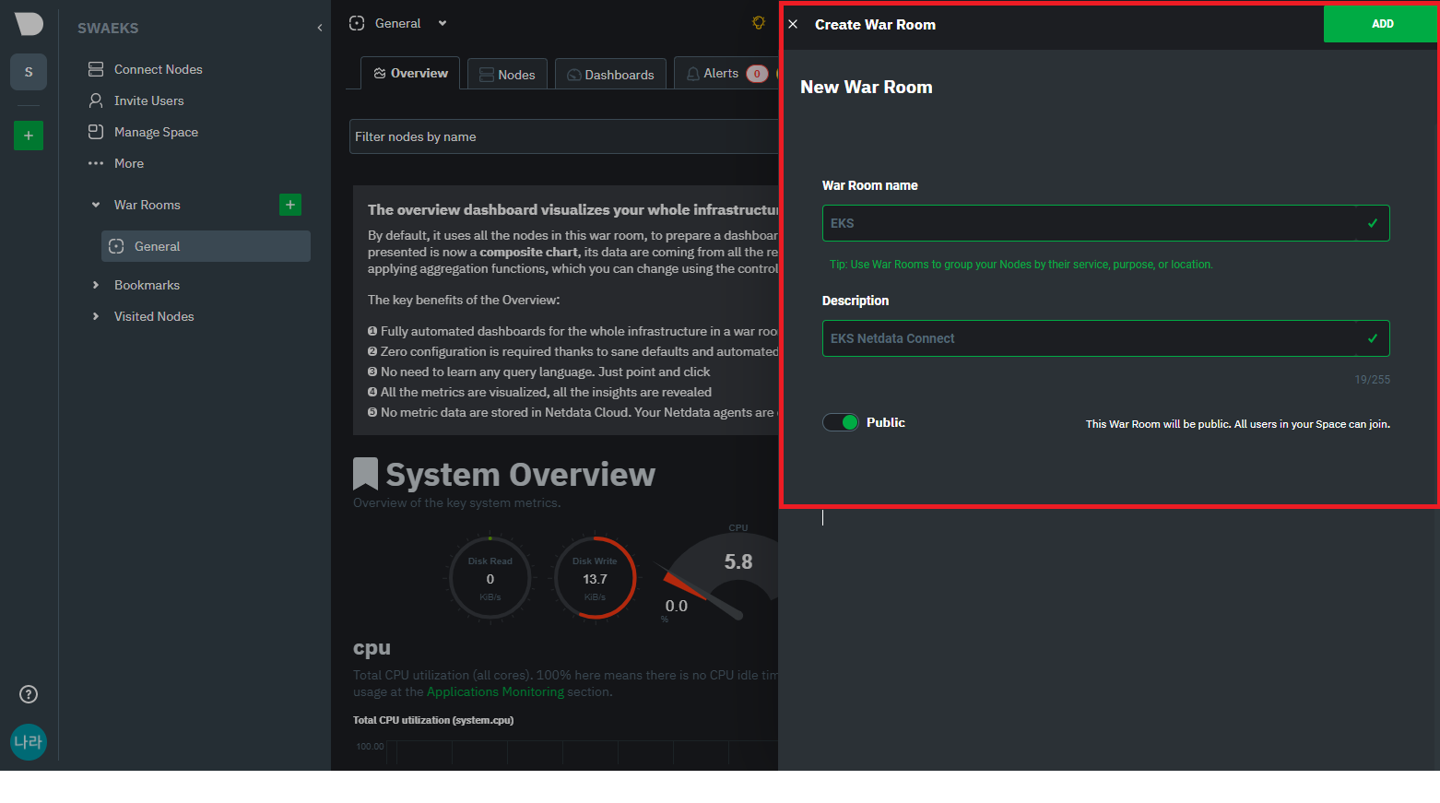The height and width of the screenshot is (803, 1440).
Task: Open the Applications Monitoring link
Action: point(495,691)
